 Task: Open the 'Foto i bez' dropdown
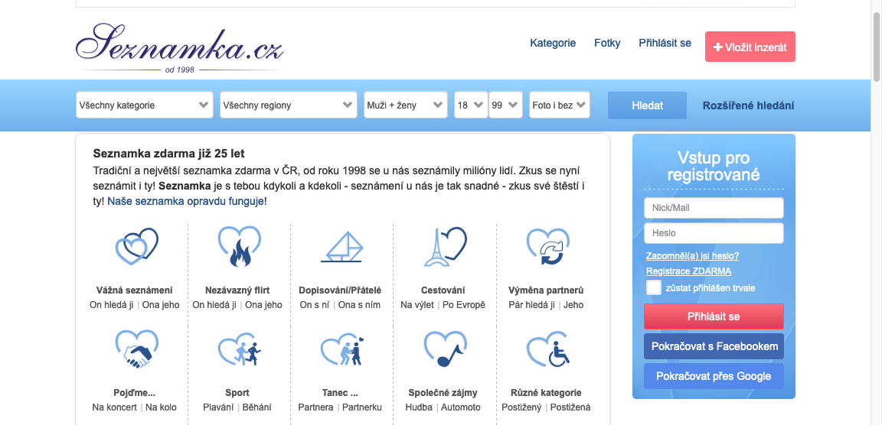559,105
